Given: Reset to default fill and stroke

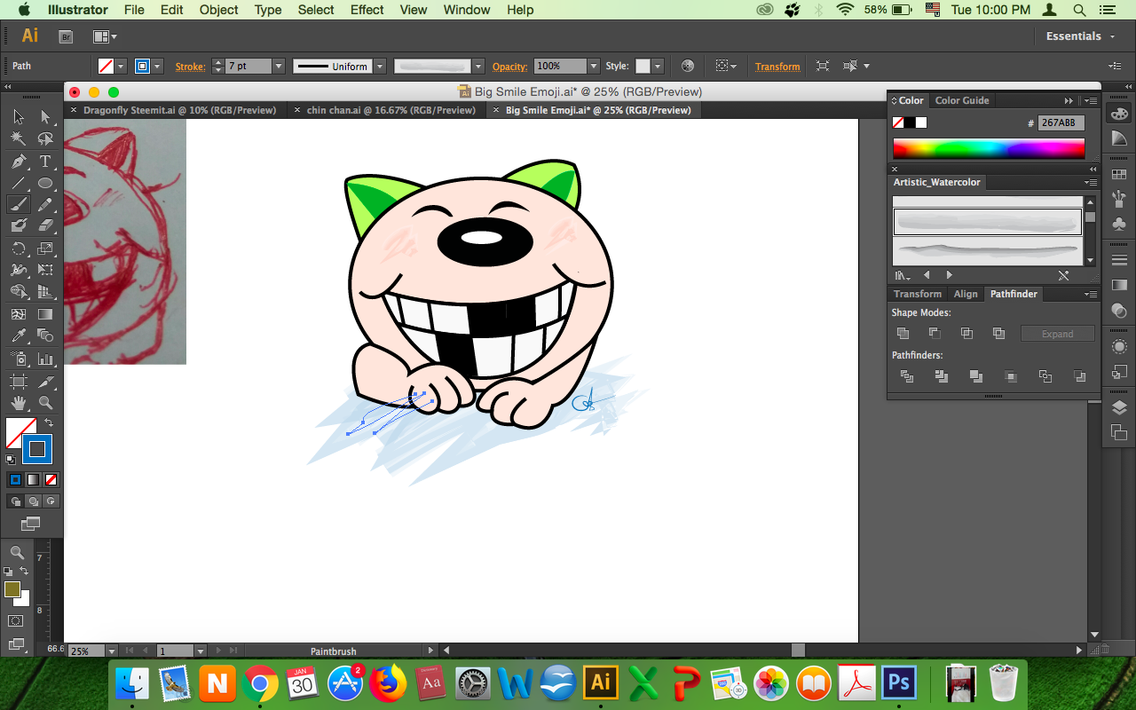Looking at the screenshot, I should 11,460.
